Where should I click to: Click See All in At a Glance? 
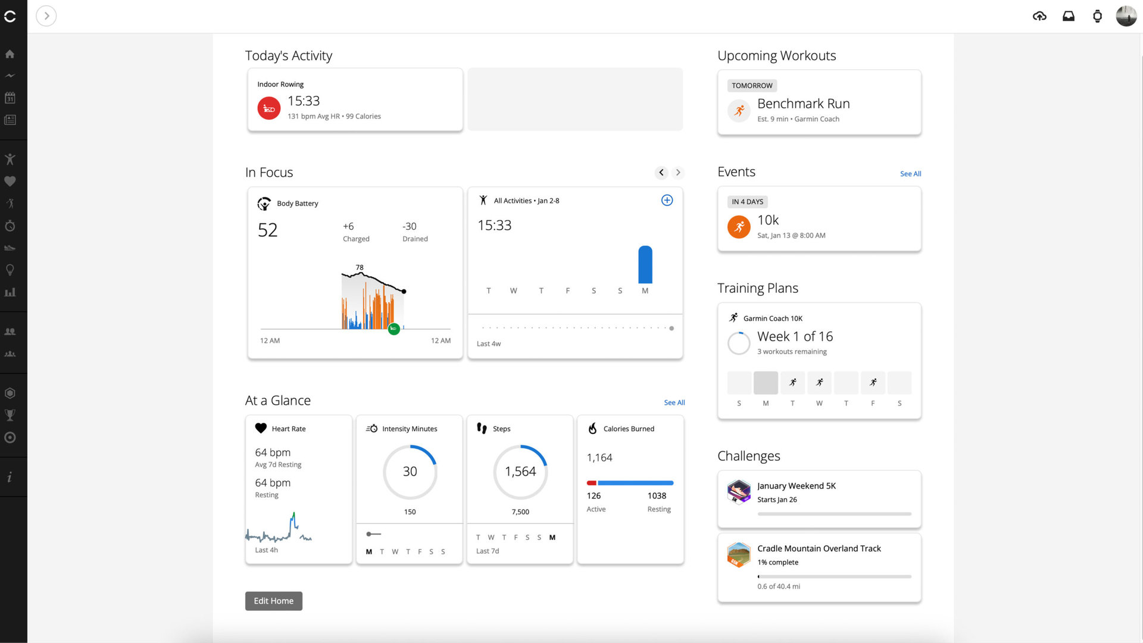tap(674, 402)
